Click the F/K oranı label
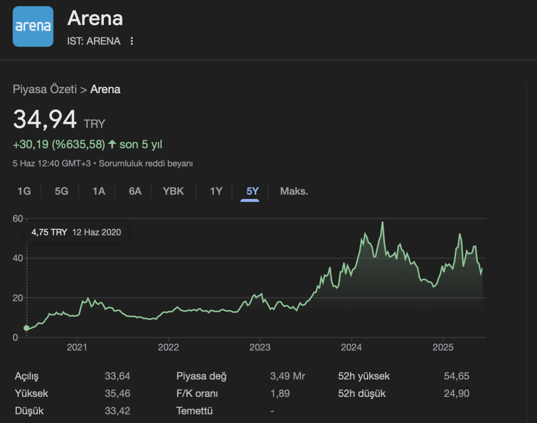This screenshot has width=537, height=423. point(197,394)
